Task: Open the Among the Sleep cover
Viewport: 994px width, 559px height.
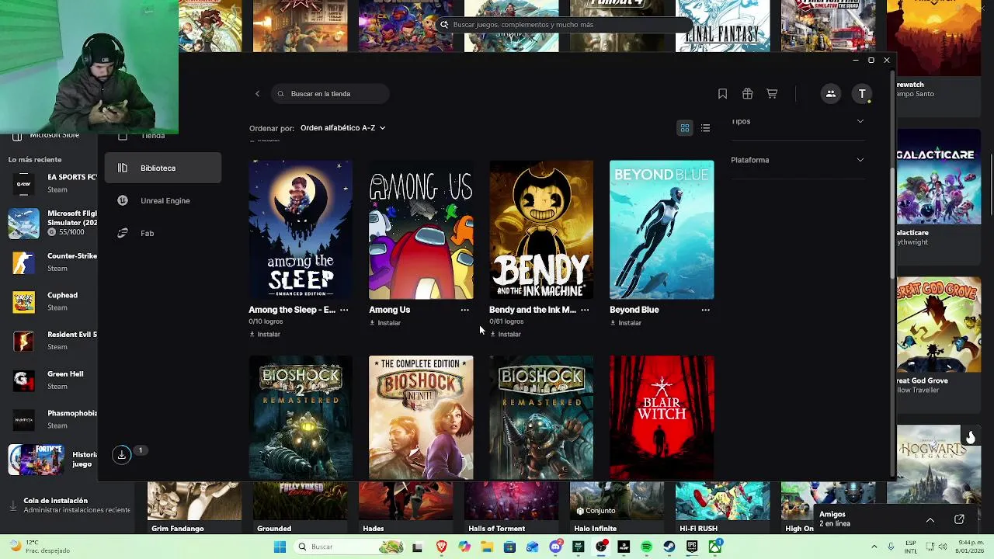Action: (301, 230)
